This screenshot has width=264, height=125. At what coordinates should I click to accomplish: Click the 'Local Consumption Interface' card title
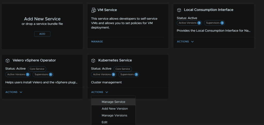point(209,10)
